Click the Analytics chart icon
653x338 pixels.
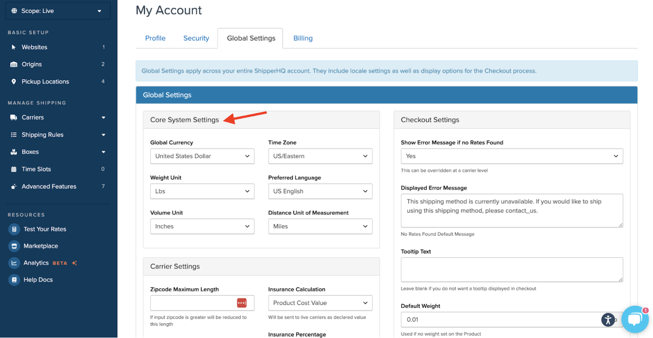[14, 263]
